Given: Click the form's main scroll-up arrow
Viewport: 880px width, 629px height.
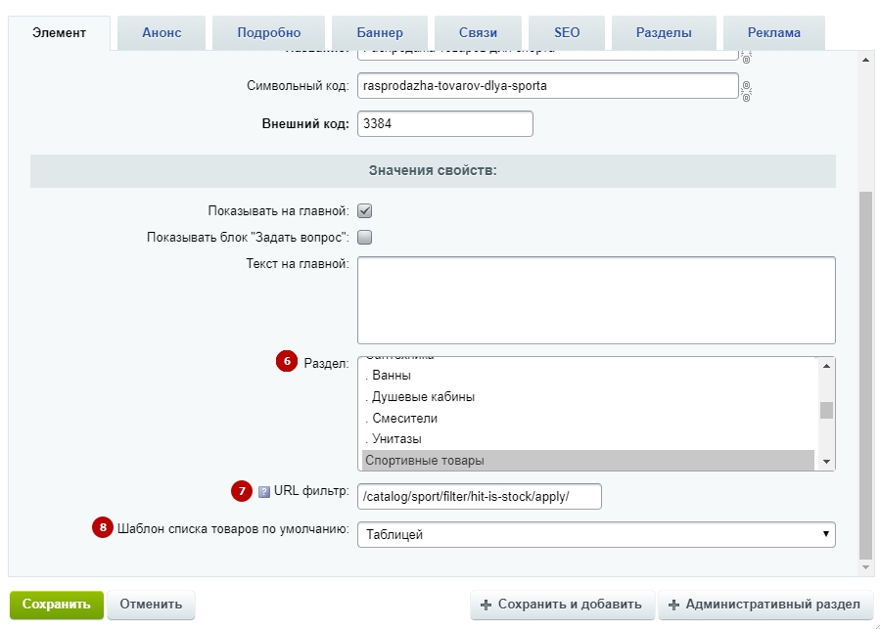Looking at the screenshot, I should [865, 60].
